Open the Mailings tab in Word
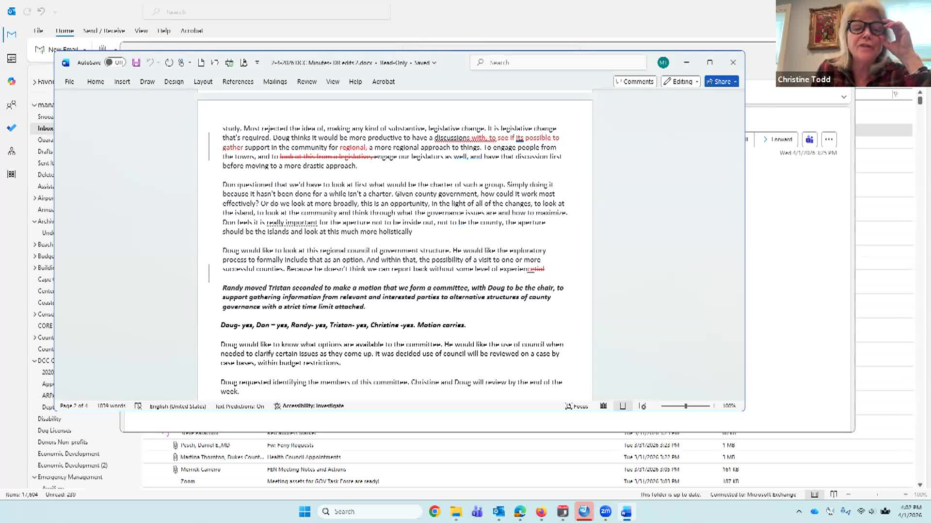The width and height of the screenshot is (931, 523). (275, 81)
